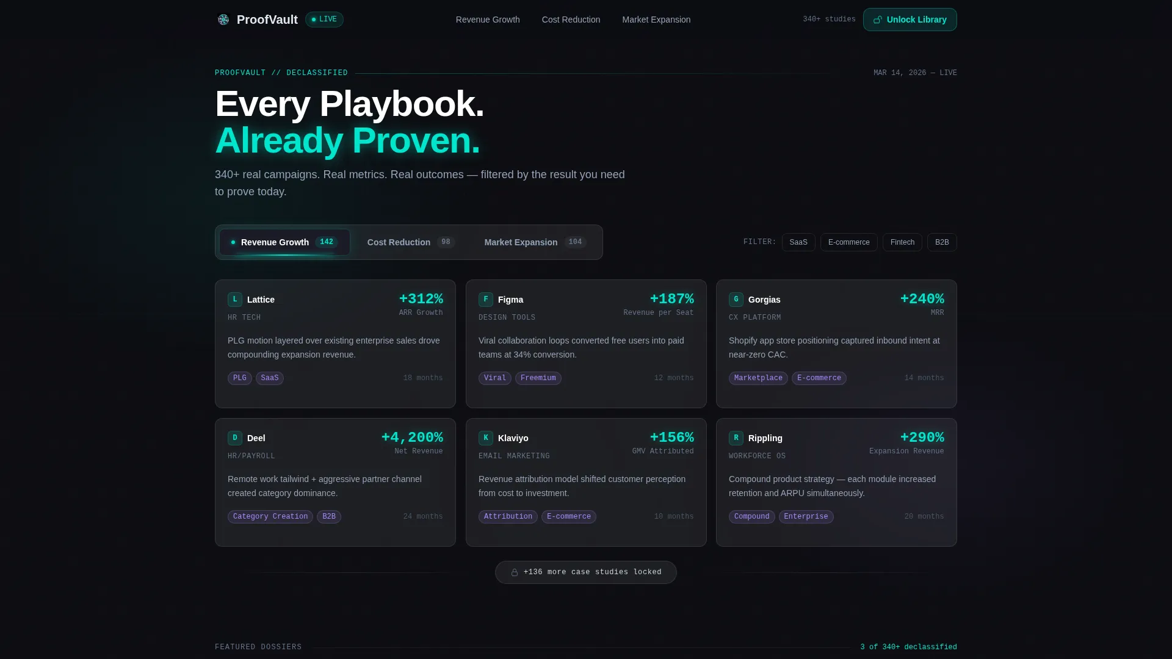Screen dimensions: 1172x659
Task: Click the ProofVault brand name link
Action: [x=267, y=20]
